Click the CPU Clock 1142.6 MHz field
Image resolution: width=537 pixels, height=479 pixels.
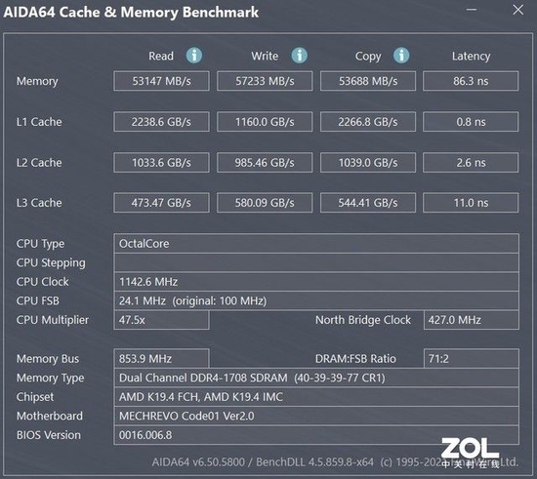click(316, 282)
